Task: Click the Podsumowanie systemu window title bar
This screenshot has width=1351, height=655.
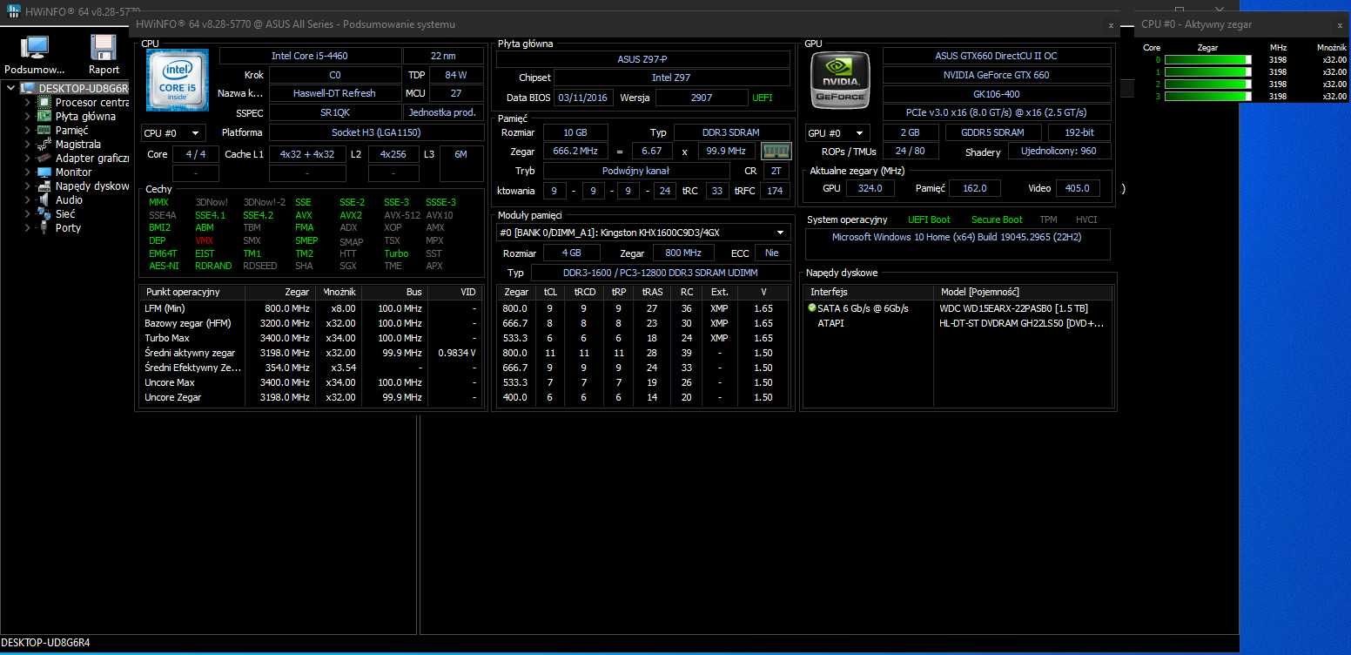Action: point(625,24)
